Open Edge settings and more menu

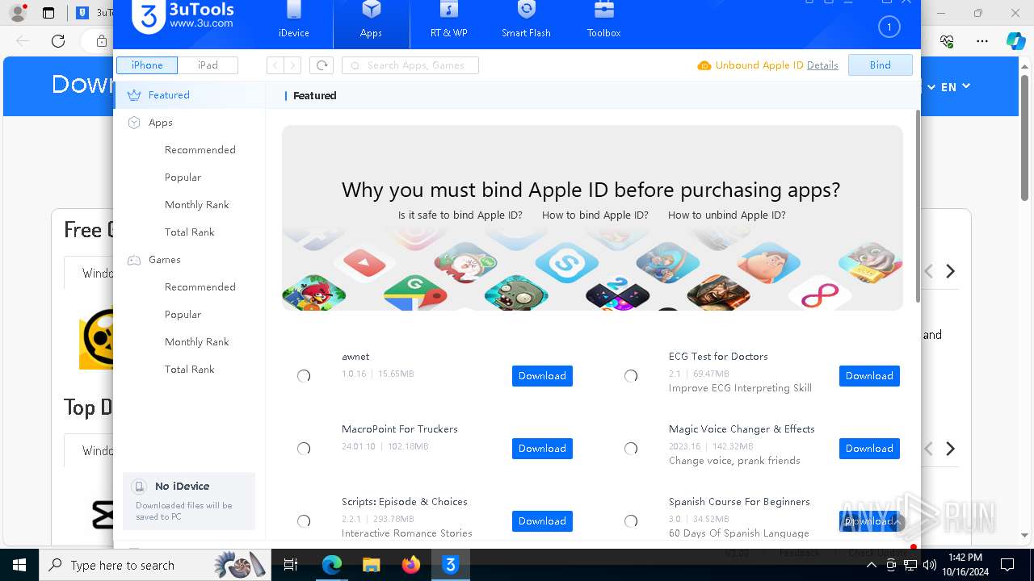[982, 41]
